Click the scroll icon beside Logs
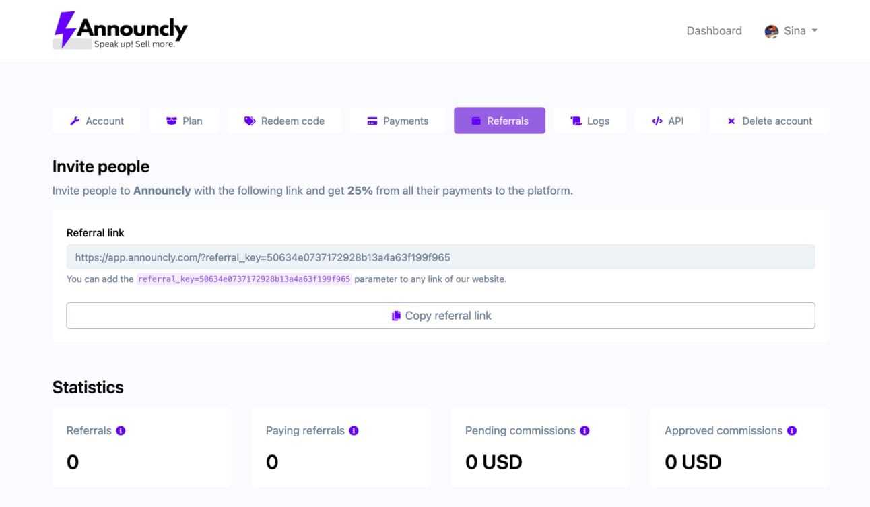 click(576, 121)
